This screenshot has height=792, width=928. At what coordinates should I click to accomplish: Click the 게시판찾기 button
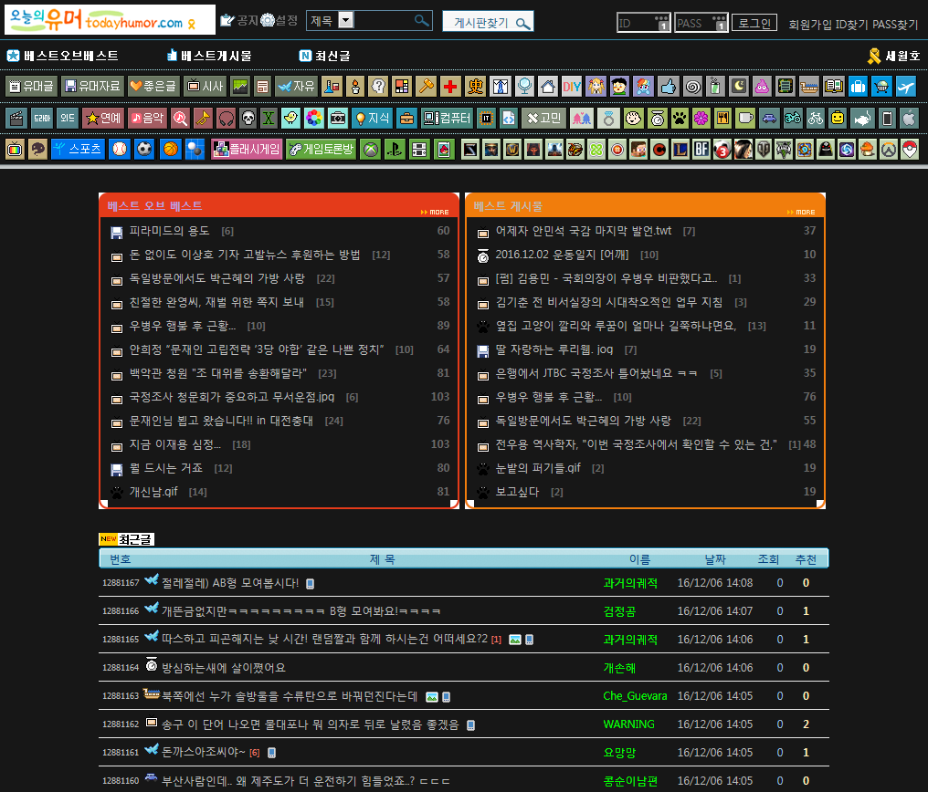[488, 23]
